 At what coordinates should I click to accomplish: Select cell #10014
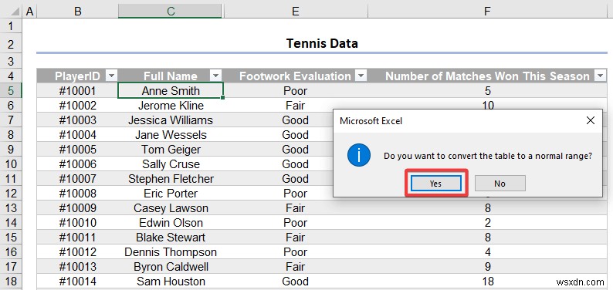(77, 282)
